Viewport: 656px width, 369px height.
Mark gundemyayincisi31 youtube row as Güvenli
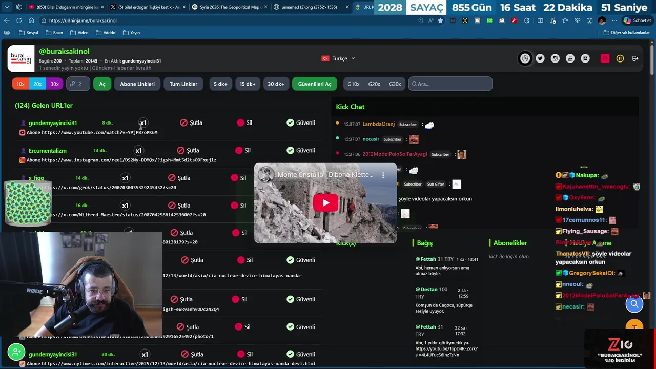point(301,122)
